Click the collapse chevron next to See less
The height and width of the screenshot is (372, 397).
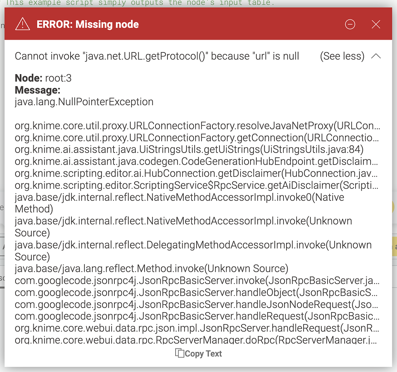tap(376, 56)
